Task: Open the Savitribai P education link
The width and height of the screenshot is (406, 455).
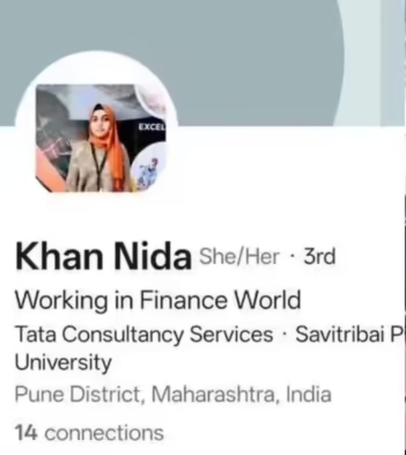Action: click(x=350, y=334)
